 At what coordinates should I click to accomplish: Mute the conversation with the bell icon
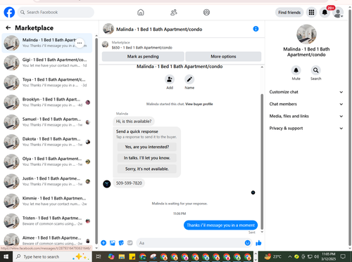(x=296, y=70)
